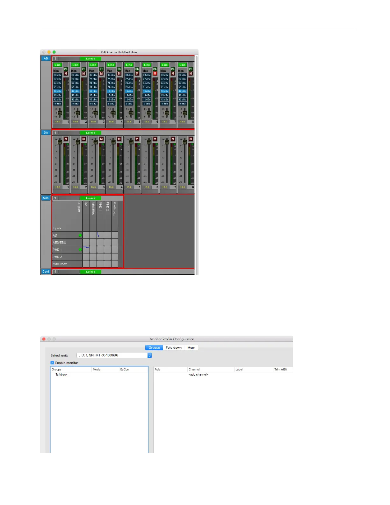Toggle Line input on AD channel 4
This screenshot has width=390, height=505.
[x=111, y=65]
